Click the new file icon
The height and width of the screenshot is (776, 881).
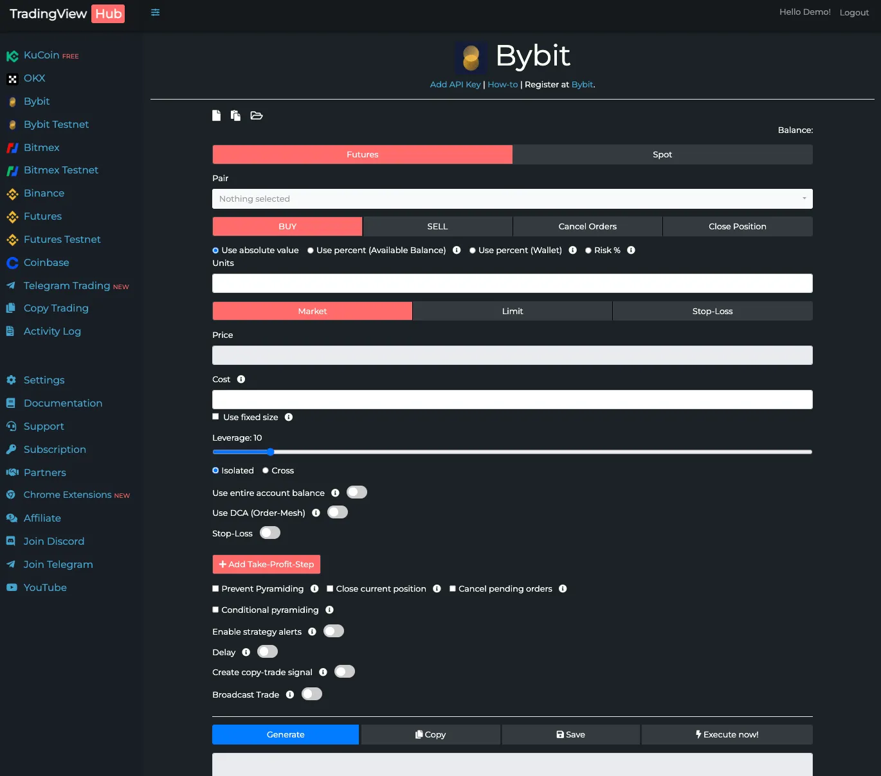click(217, 116)
